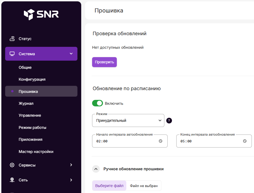Open clock picker for update interval end

[x=244, y=141]
